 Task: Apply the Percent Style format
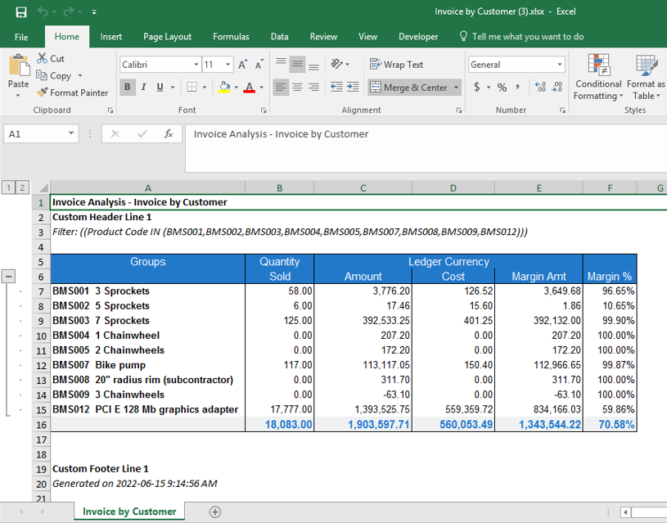coord(502,88)
